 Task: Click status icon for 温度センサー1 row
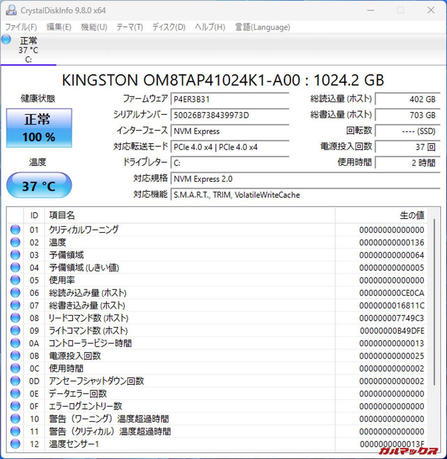pos(15,444)
